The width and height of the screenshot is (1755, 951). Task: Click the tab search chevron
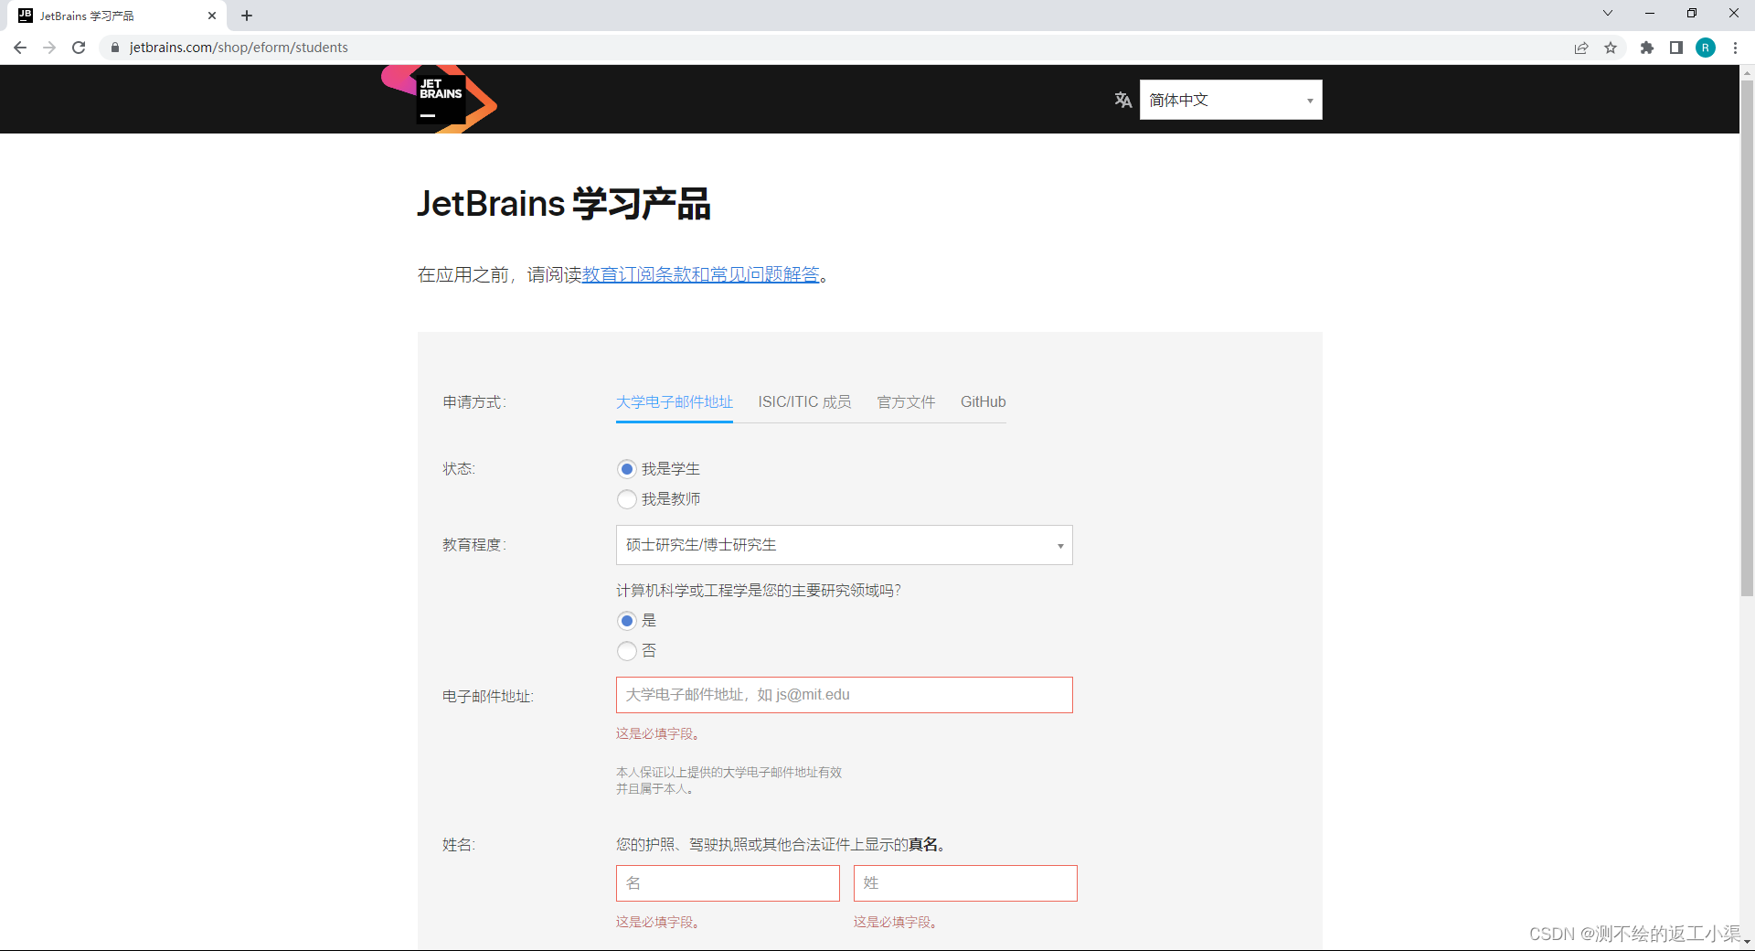tap(1608, 13)
